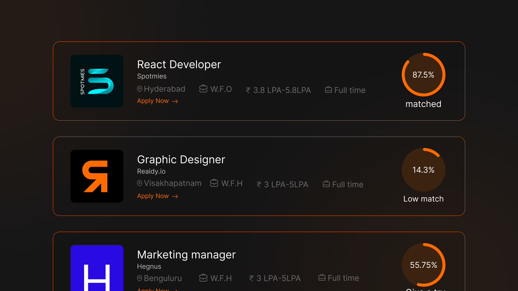
Task: Click the Full time briefcase icon for Marketing manager
Action: click(322, 278)
